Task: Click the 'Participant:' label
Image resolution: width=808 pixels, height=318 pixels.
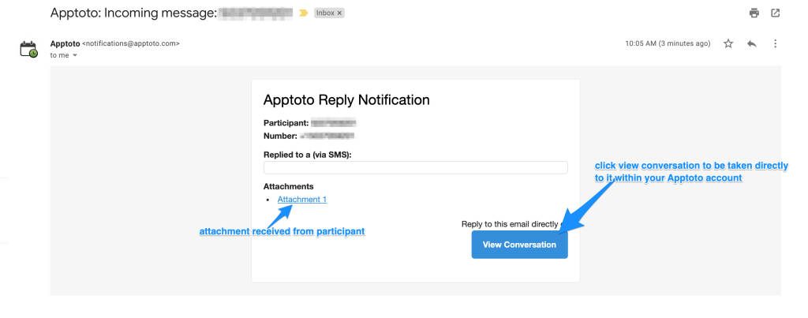Action: pyautogui.click(x=286, y=123)
